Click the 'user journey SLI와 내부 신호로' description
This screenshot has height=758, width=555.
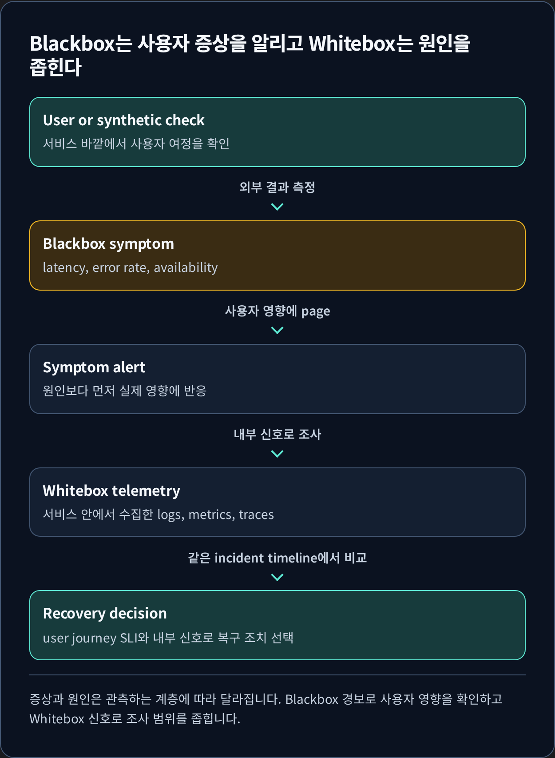(168, 638)
